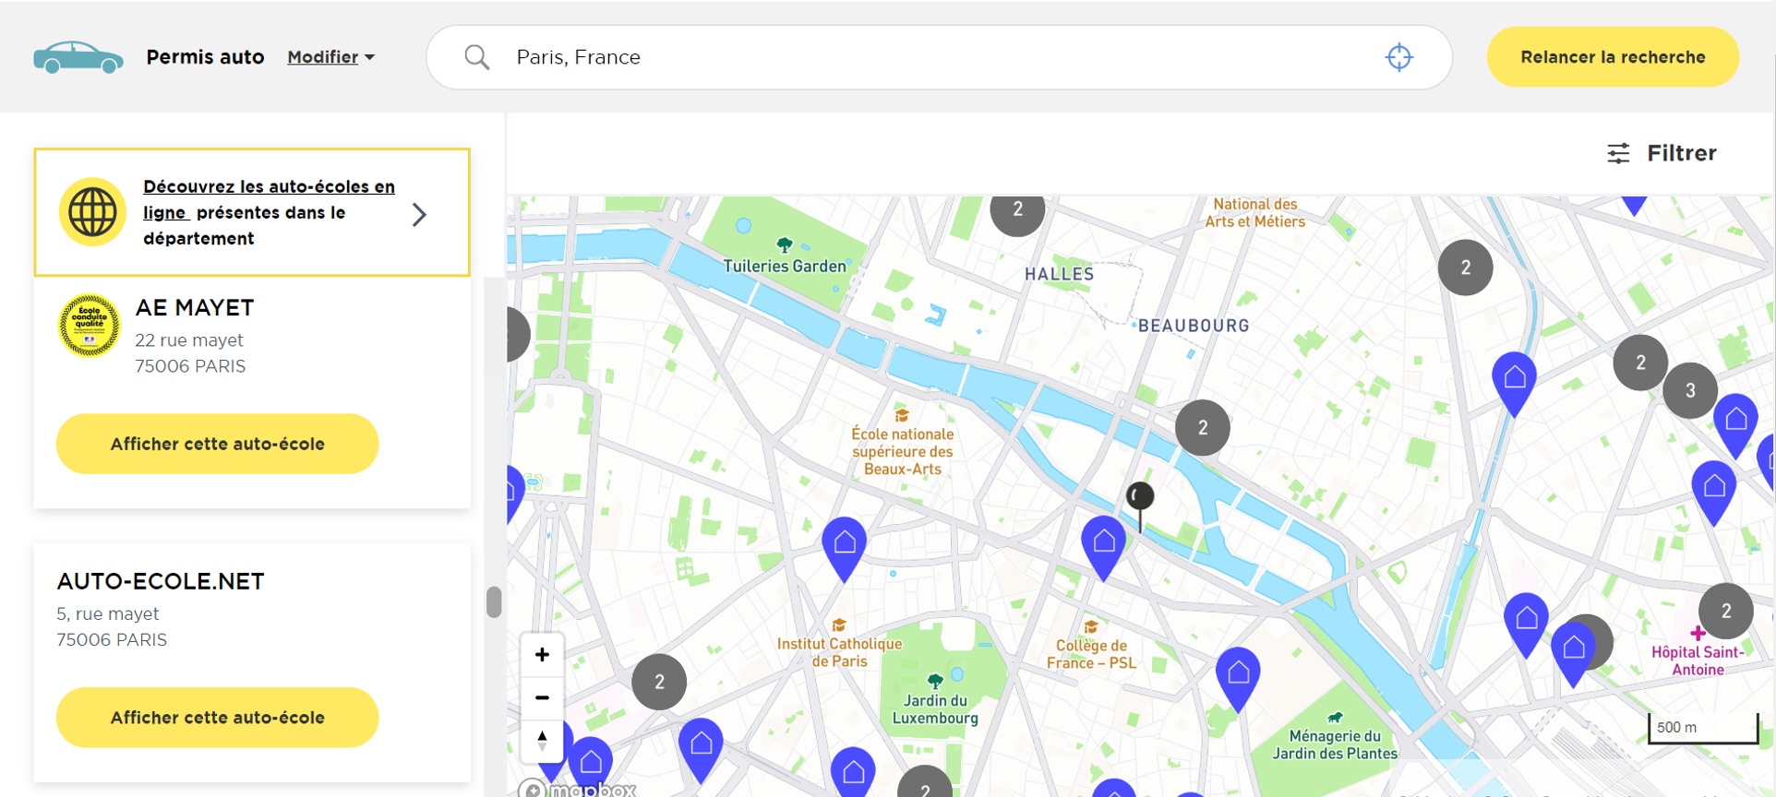Select the AUTO-ECOLE.NET title
1776x797 pixels.
161,581
